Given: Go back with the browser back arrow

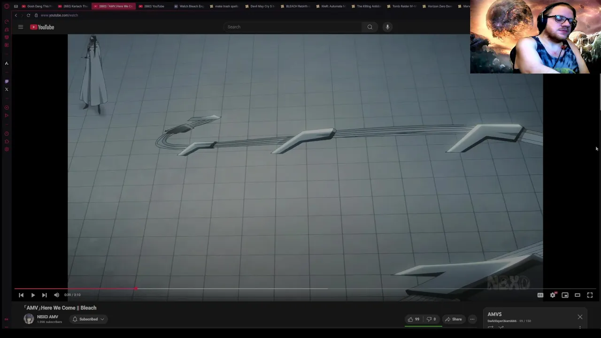Looking at the screenshot, I should pyautogui.click(x=16, y=15).
